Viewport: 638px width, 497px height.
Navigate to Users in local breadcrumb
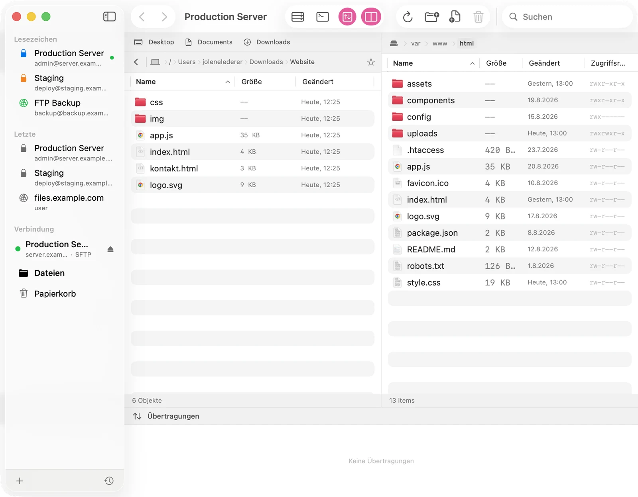187,62
